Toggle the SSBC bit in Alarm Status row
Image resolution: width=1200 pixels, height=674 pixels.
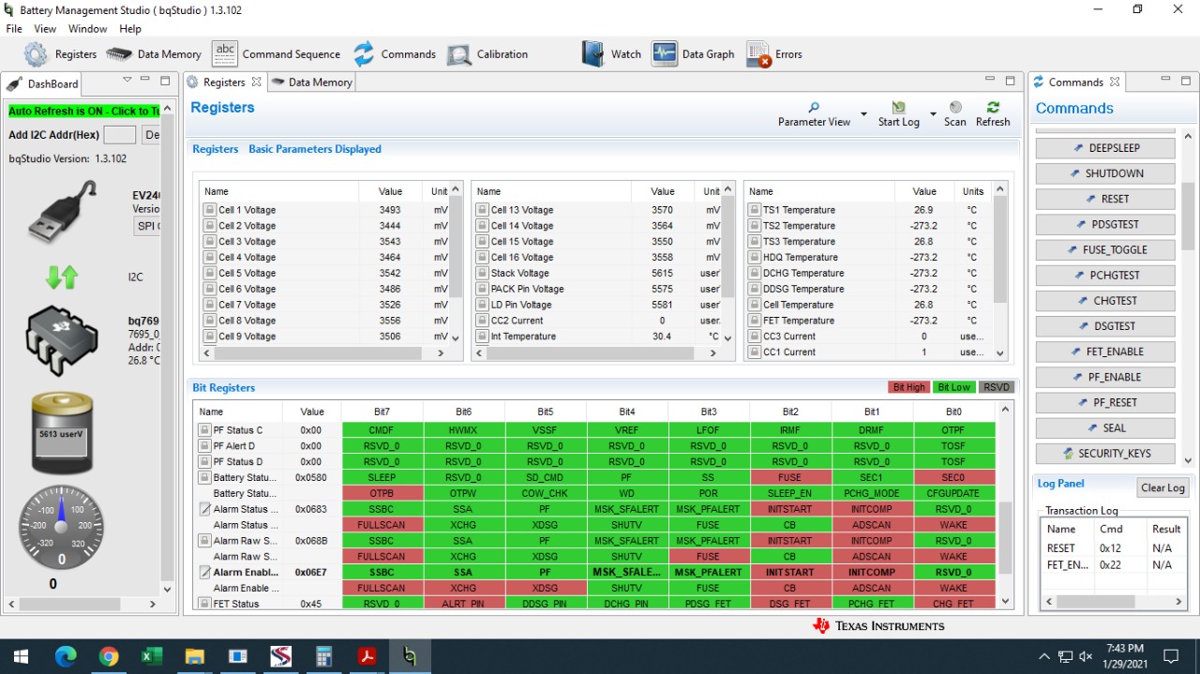382,509
